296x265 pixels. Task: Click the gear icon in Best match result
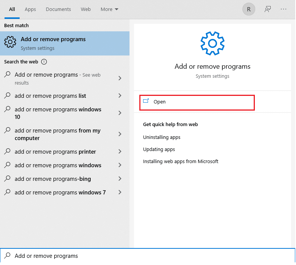pos(10,42)
